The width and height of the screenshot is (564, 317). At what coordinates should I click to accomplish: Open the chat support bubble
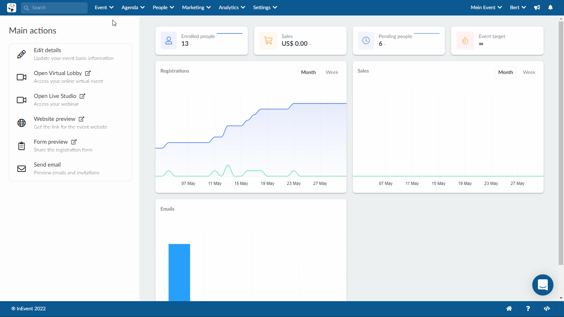tap(543, 285)
